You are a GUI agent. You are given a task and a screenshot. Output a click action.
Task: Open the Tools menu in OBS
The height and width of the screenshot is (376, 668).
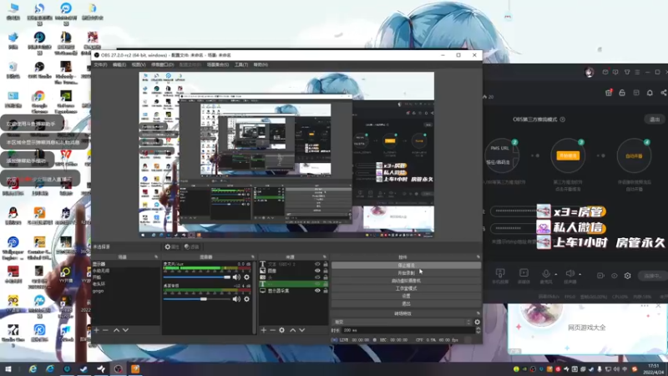(x=241, y=65)
